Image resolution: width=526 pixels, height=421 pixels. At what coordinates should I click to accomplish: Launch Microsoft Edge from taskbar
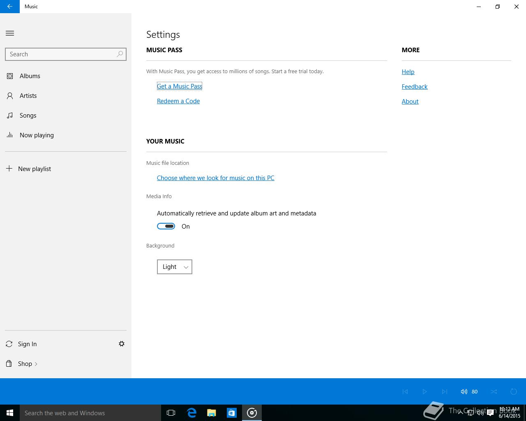pyautogui.click(x=191, y=413)
